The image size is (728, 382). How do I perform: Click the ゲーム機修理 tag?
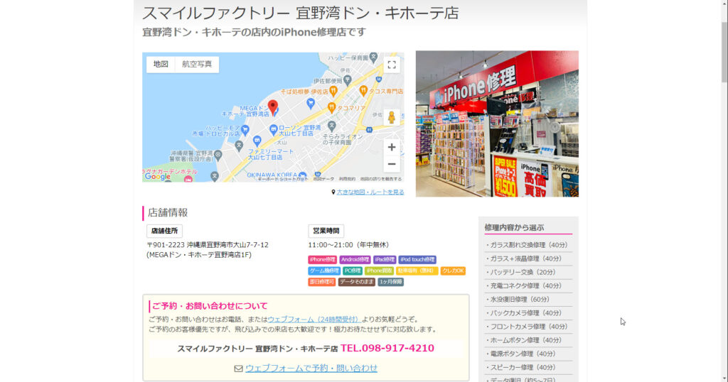click(324, 271)
